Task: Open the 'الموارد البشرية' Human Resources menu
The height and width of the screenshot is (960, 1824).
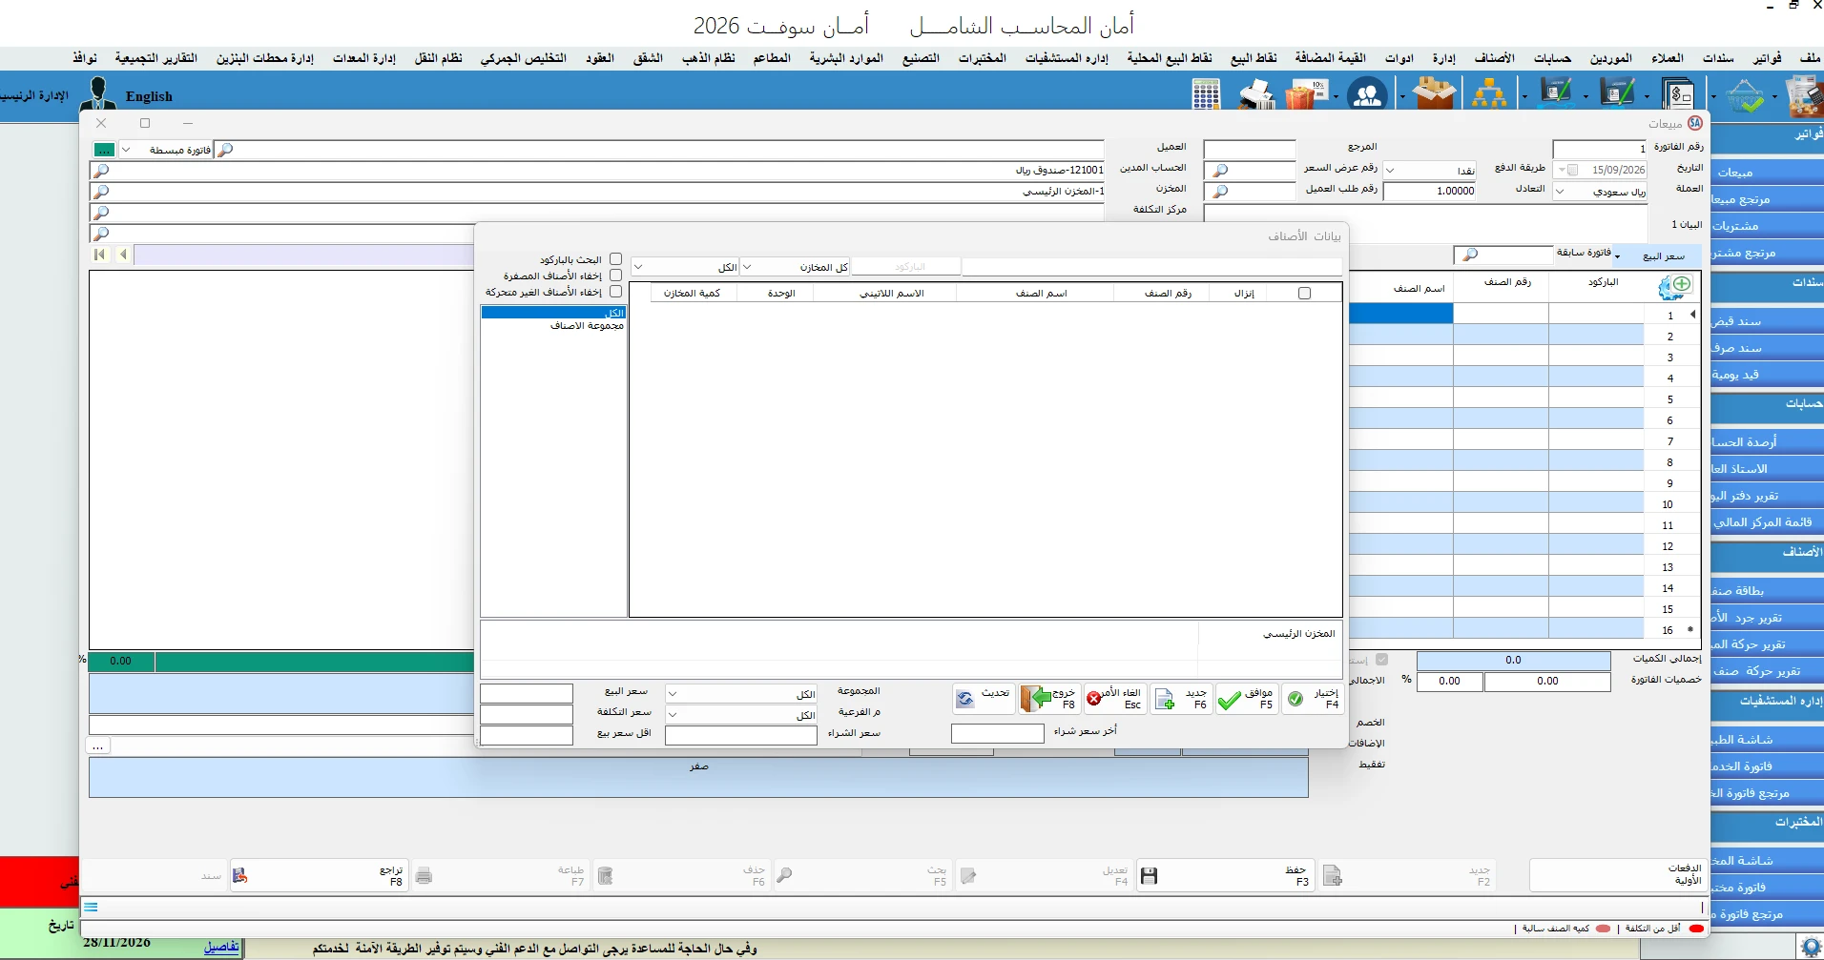Action: coord(846,58)
